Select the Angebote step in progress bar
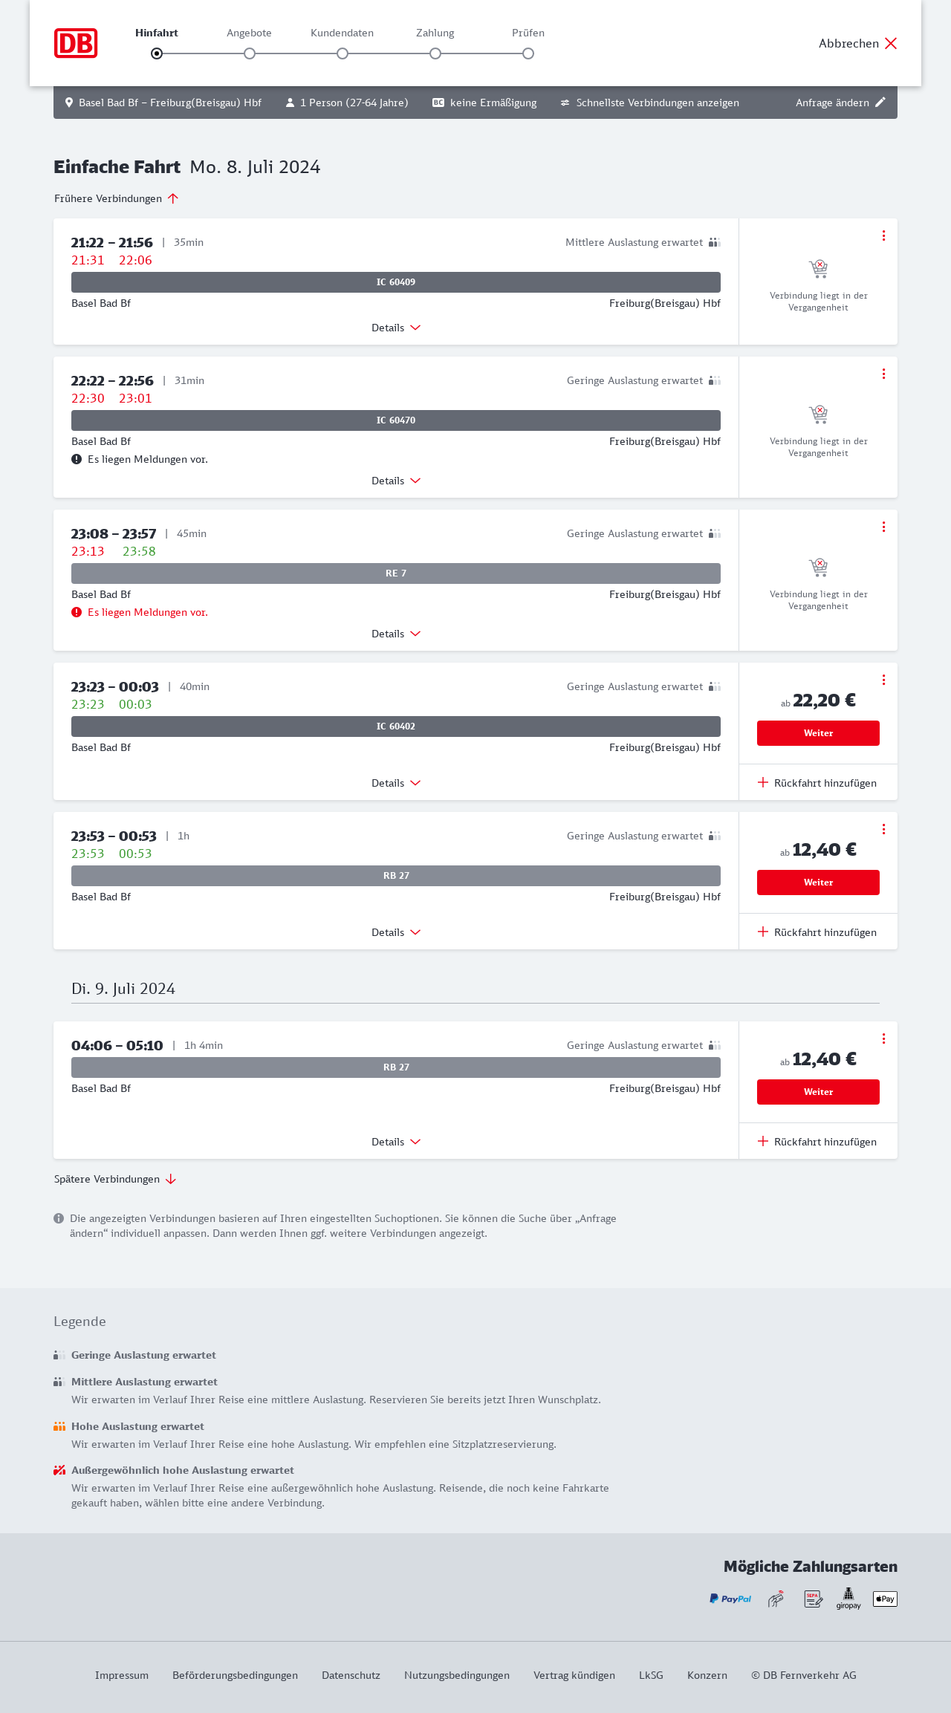The image size is (951, 1713). pyautogui.click(x=250, y=53)
